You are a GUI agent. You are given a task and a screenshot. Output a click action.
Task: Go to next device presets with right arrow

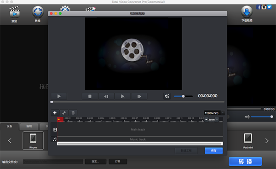[267, 140]
